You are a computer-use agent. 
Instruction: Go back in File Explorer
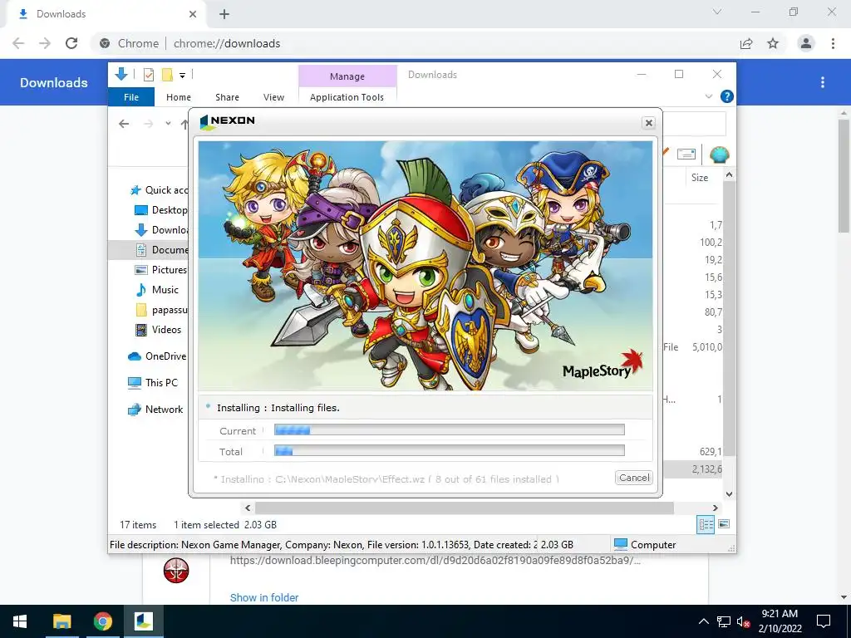click(124, 124)
